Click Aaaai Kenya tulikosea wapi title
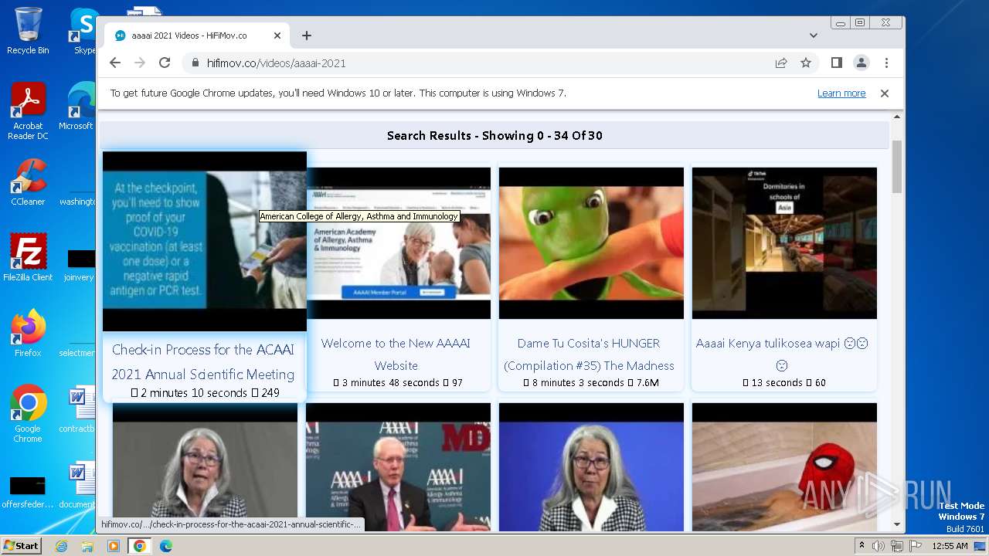Viewport: 989px width, 556px height. click(782, 354)
